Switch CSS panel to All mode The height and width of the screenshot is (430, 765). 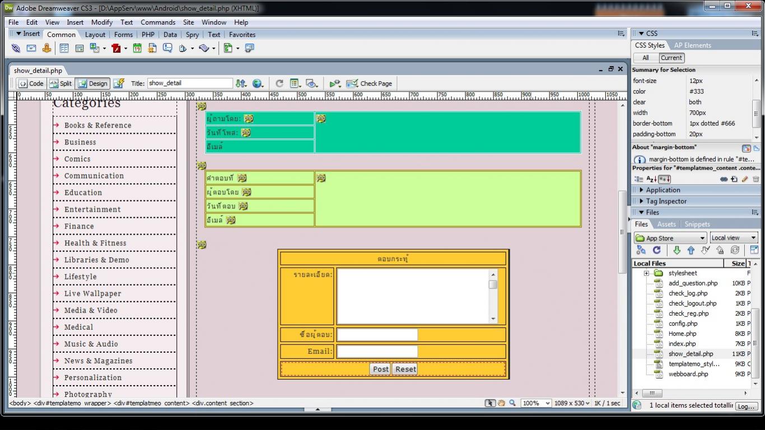[x=645, y=58]
